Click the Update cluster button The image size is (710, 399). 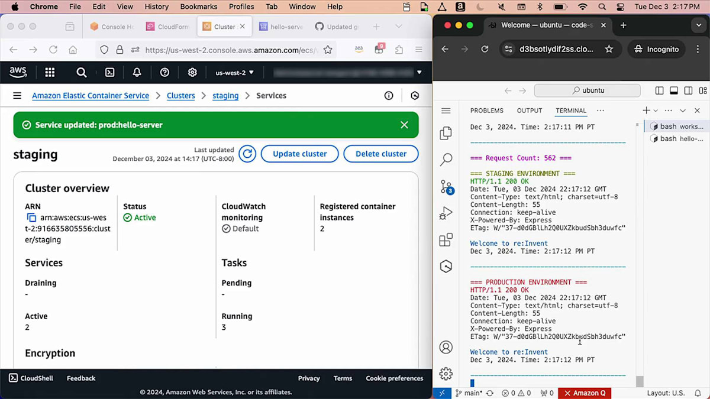tap(299, 154)
